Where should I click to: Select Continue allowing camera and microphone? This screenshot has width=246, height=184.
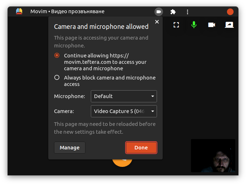57,56
